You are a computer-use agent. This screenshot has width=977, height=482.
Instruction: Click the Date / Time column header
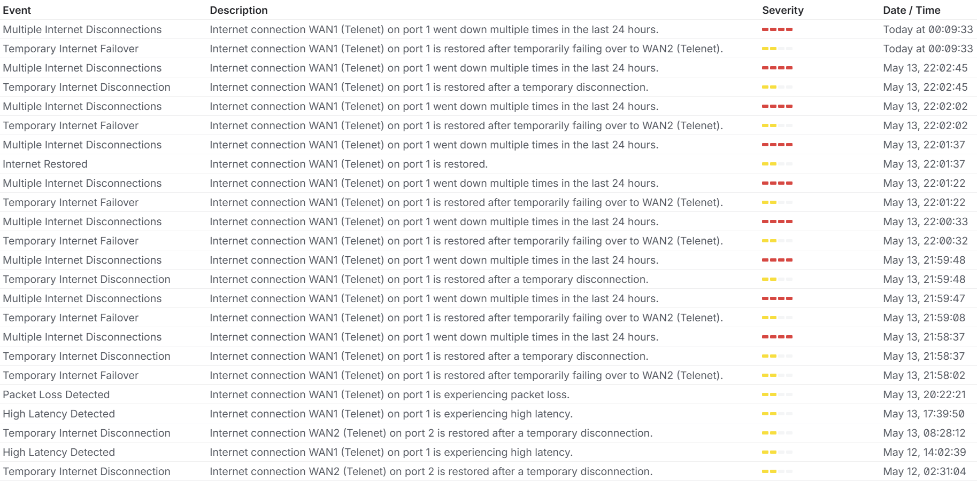click(912, 10)
